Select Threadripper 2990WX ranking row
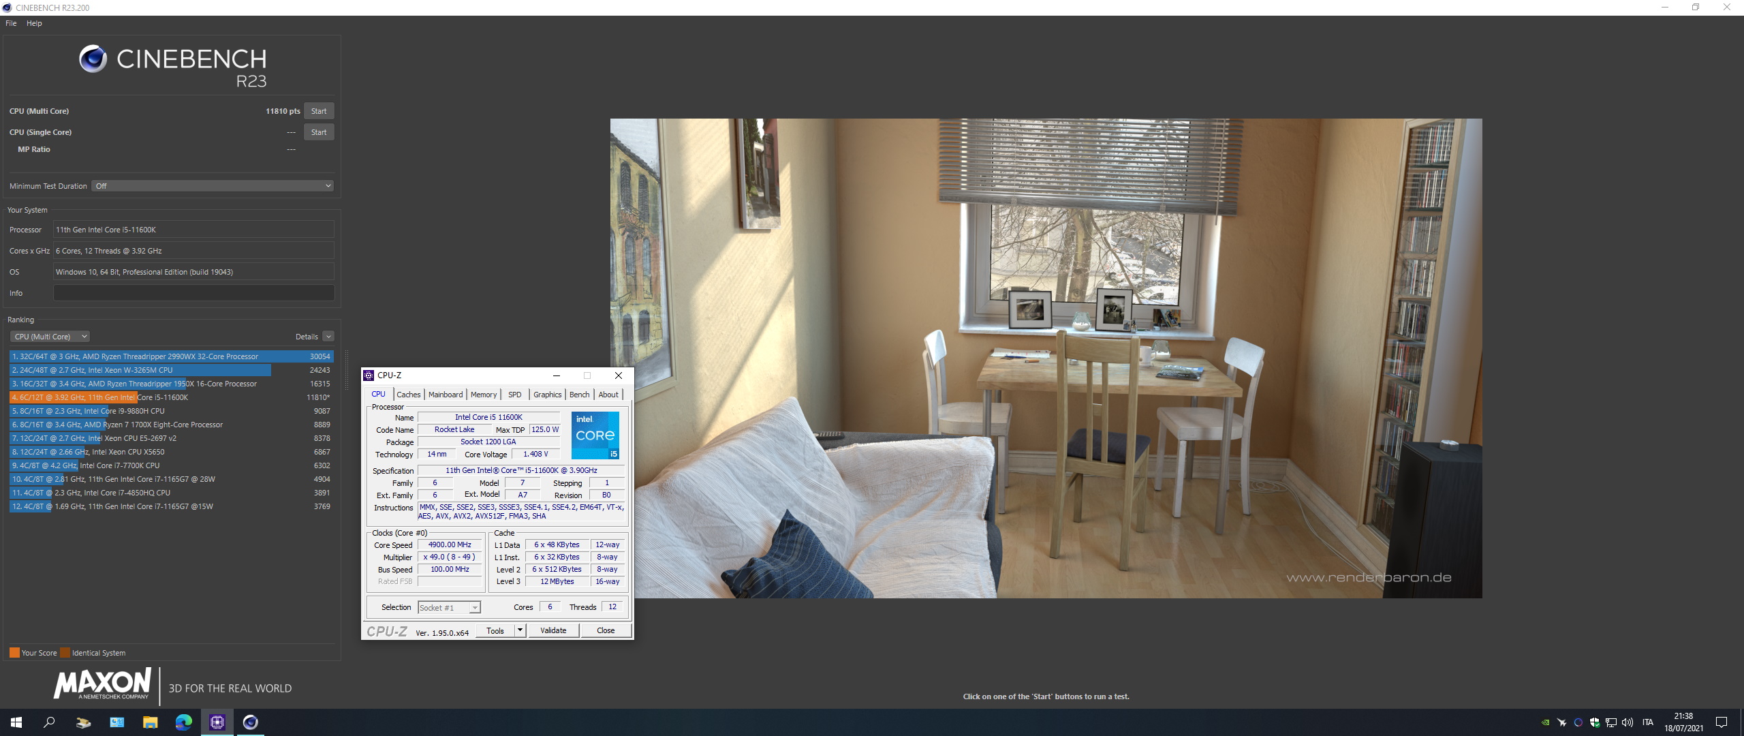This screenshot has width=1744, height=736. click(172, 356)
